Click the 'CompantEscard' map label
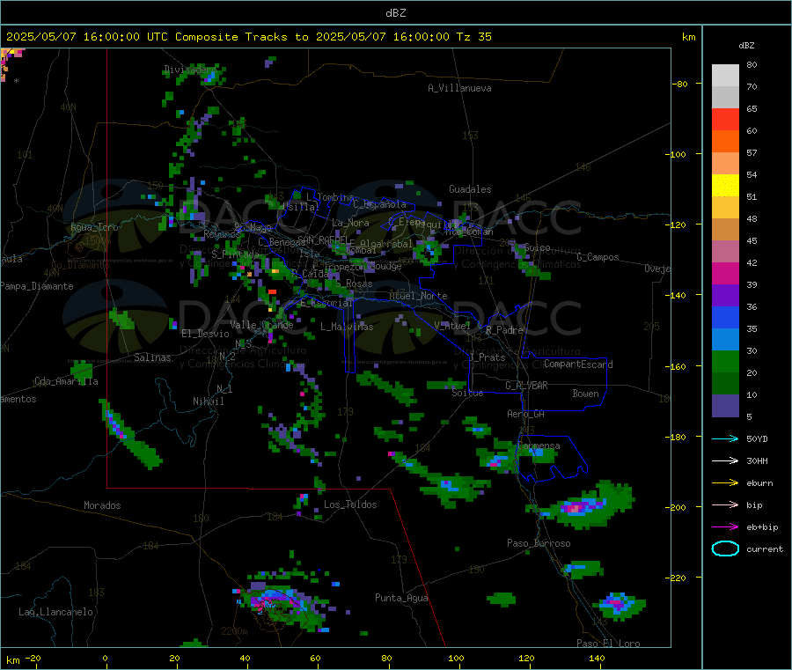Screen dimensions: 792x670 [578, 364]
